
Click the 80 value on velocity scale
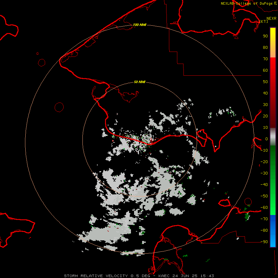point(265,48)
